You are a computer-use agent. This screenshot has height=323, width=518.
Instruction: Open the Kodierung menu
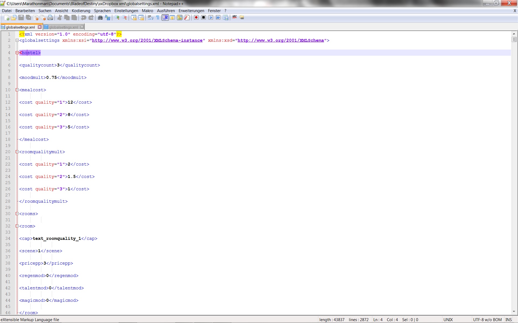pos(81,11)
